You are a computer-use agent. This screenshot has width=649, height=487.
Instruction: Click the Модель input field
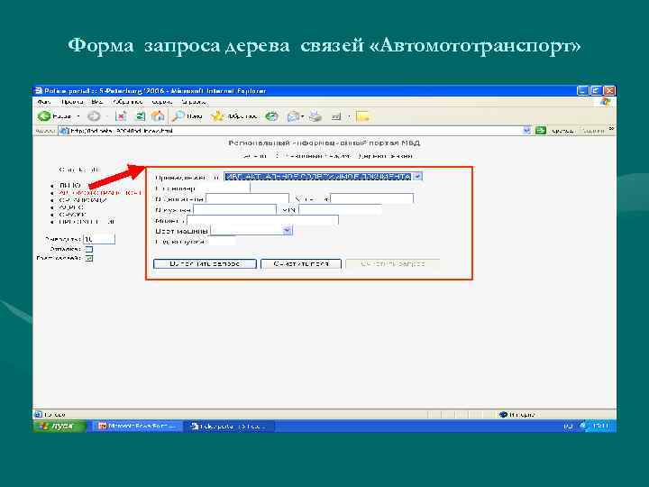click(263, 220)
